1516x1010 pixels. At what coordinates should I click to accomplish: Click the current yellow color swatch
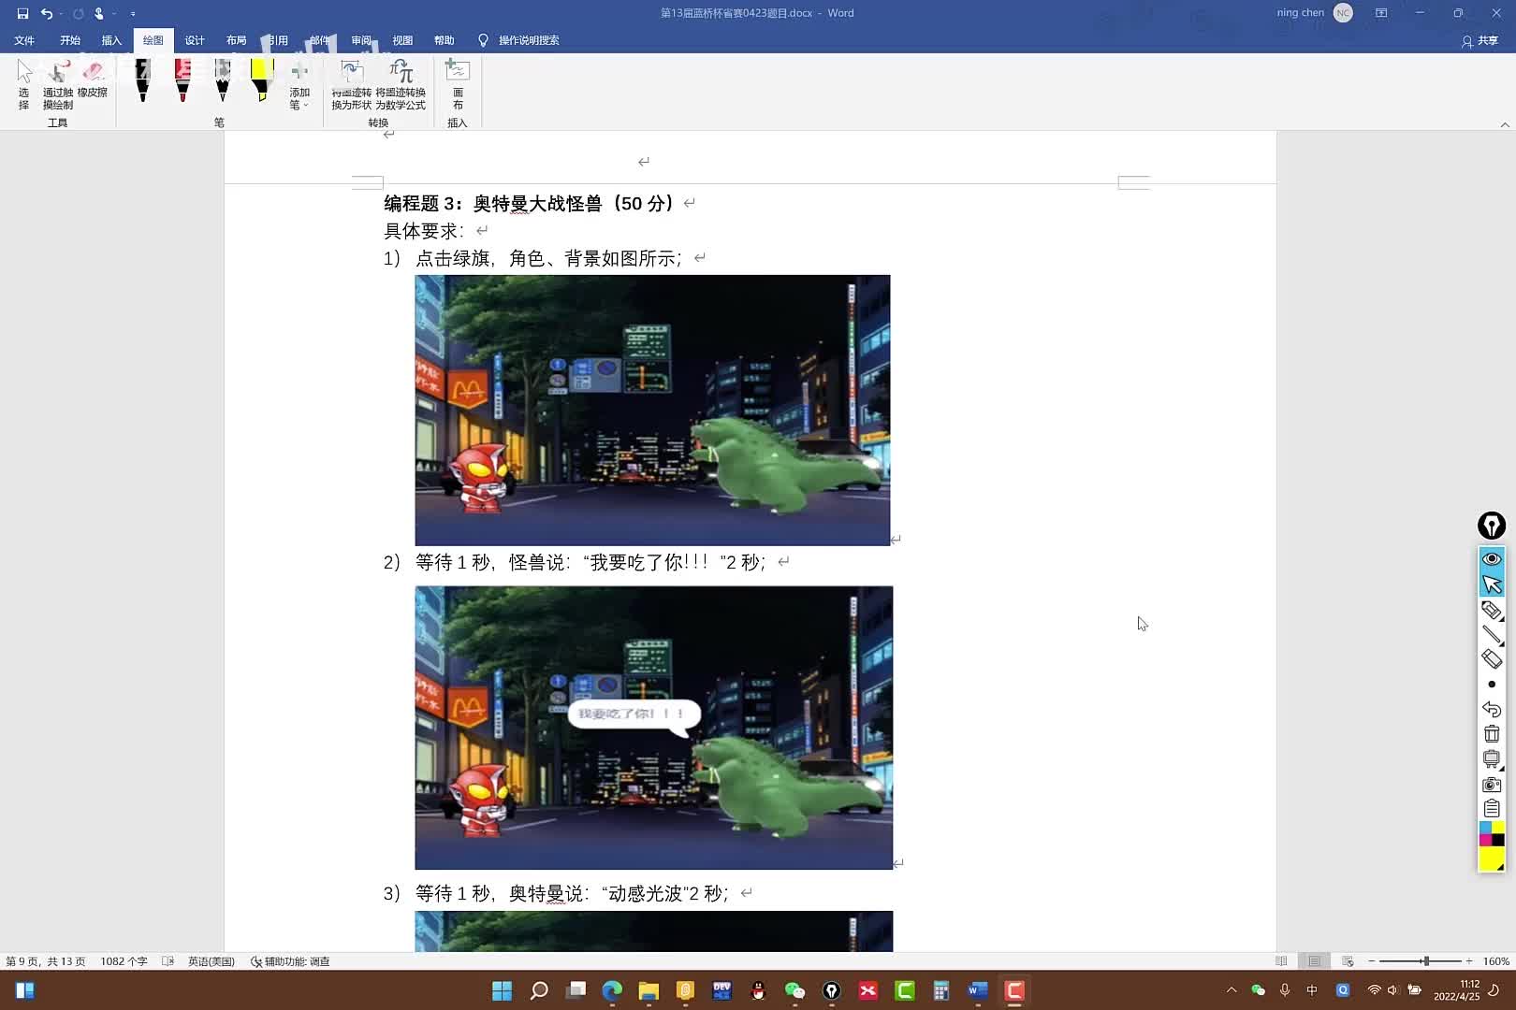click(x=1492, y=858)
